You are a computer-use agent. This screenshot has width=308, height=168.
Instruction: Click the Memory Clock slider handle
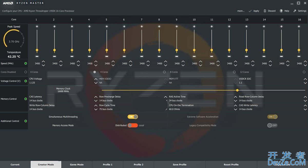[x=237, y=90]
